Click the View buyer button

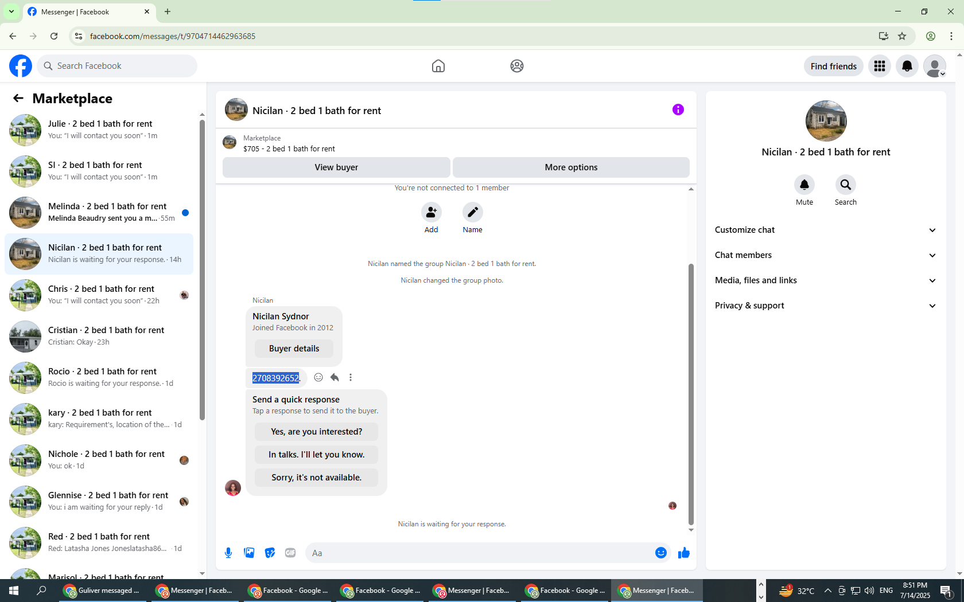pos(336,167)
